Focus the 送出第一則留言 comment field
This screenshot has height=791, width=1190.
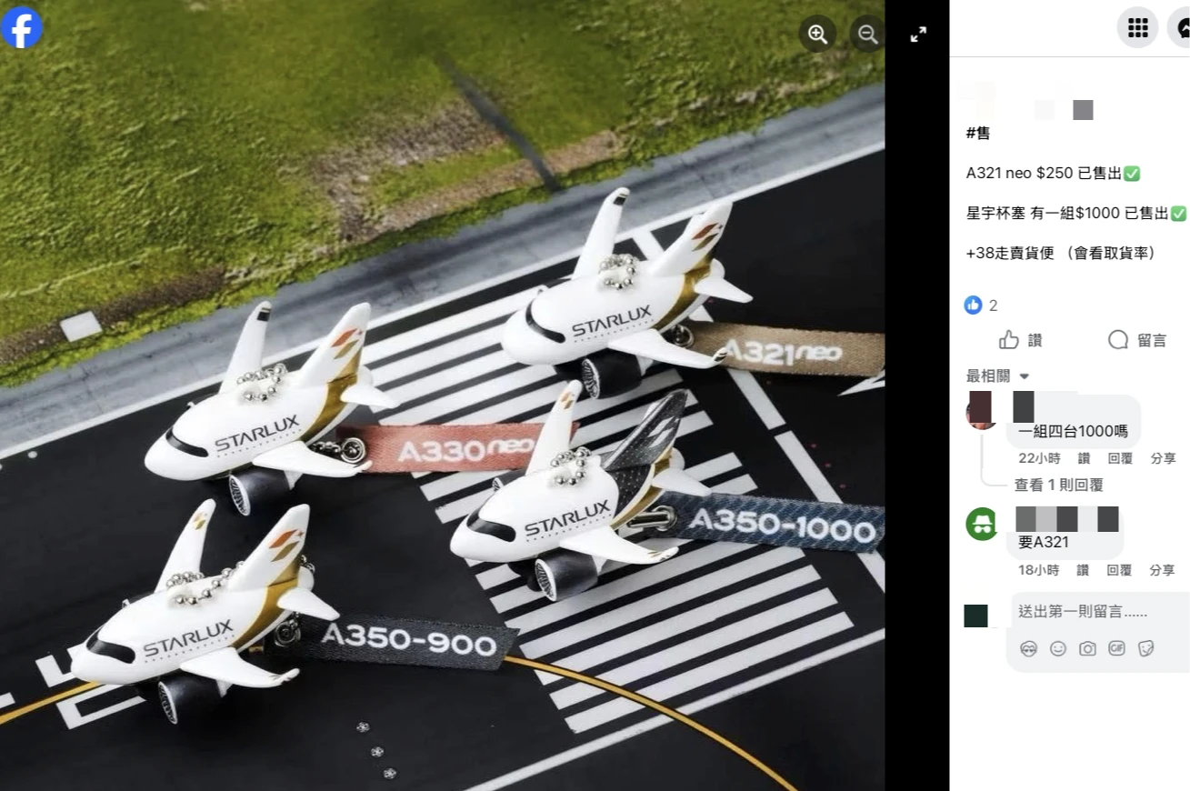click(x=1100, y=612)
